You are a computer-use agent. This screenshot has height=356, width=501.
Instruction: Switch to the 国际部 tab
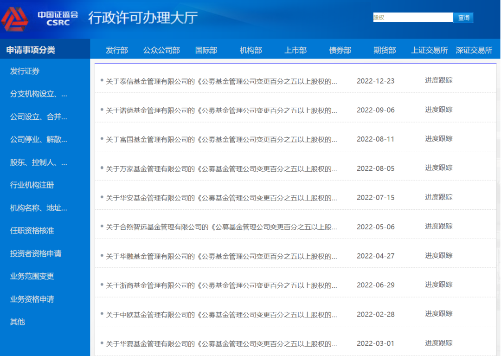coord(206,50)
